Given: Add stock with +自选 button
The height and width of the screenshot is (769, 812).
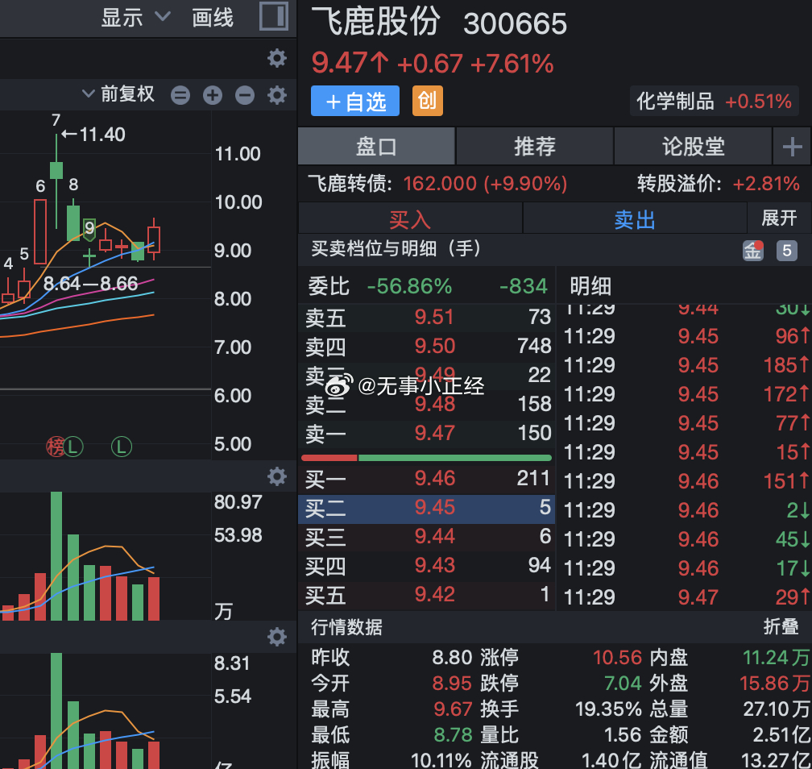Looking at the screenshot, I should coord(355,101).
